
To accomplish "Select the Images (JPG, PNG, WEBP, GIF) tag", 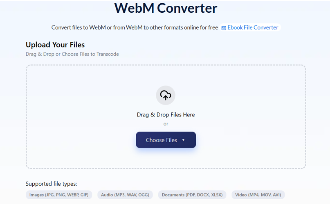I will click(x=59, y=195).
